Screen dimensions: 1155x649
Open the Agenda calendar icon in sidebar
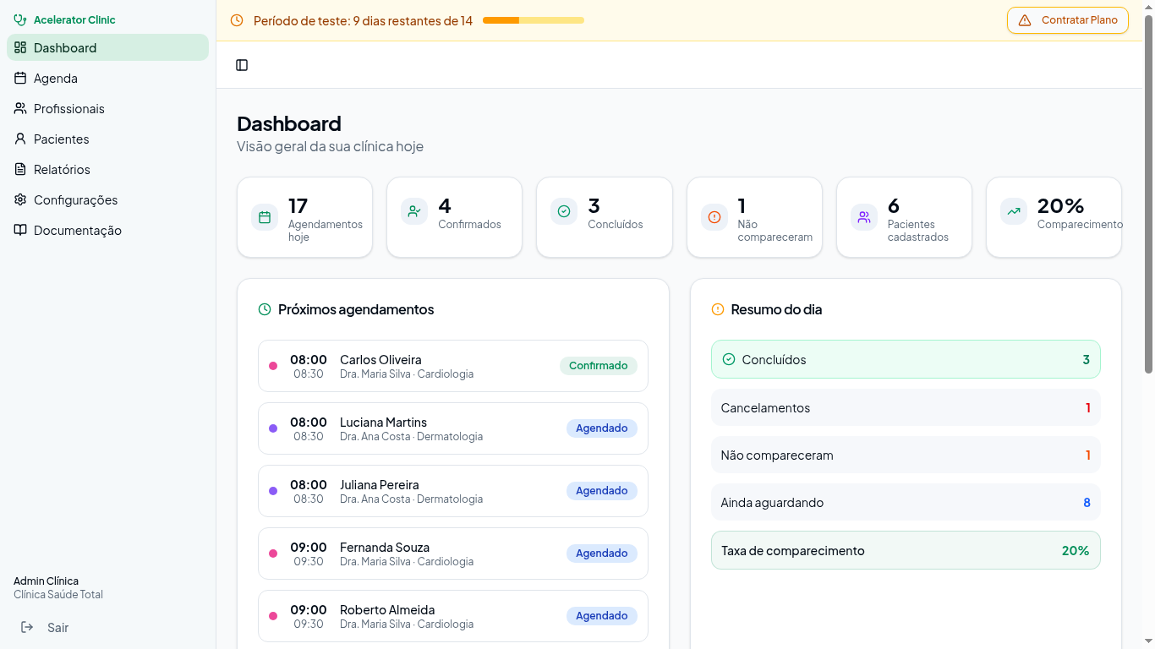tap(19, 78)
